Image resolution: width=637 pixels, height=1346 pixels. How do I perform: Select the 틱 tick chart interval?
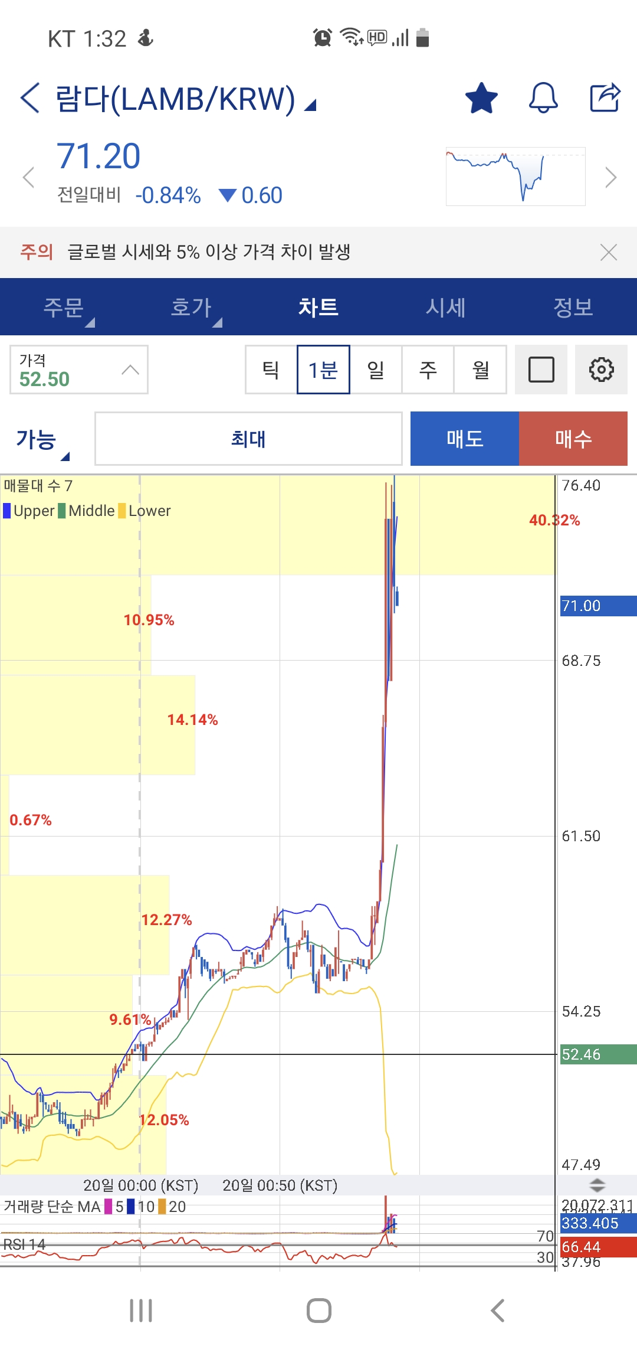click(271, 370)
